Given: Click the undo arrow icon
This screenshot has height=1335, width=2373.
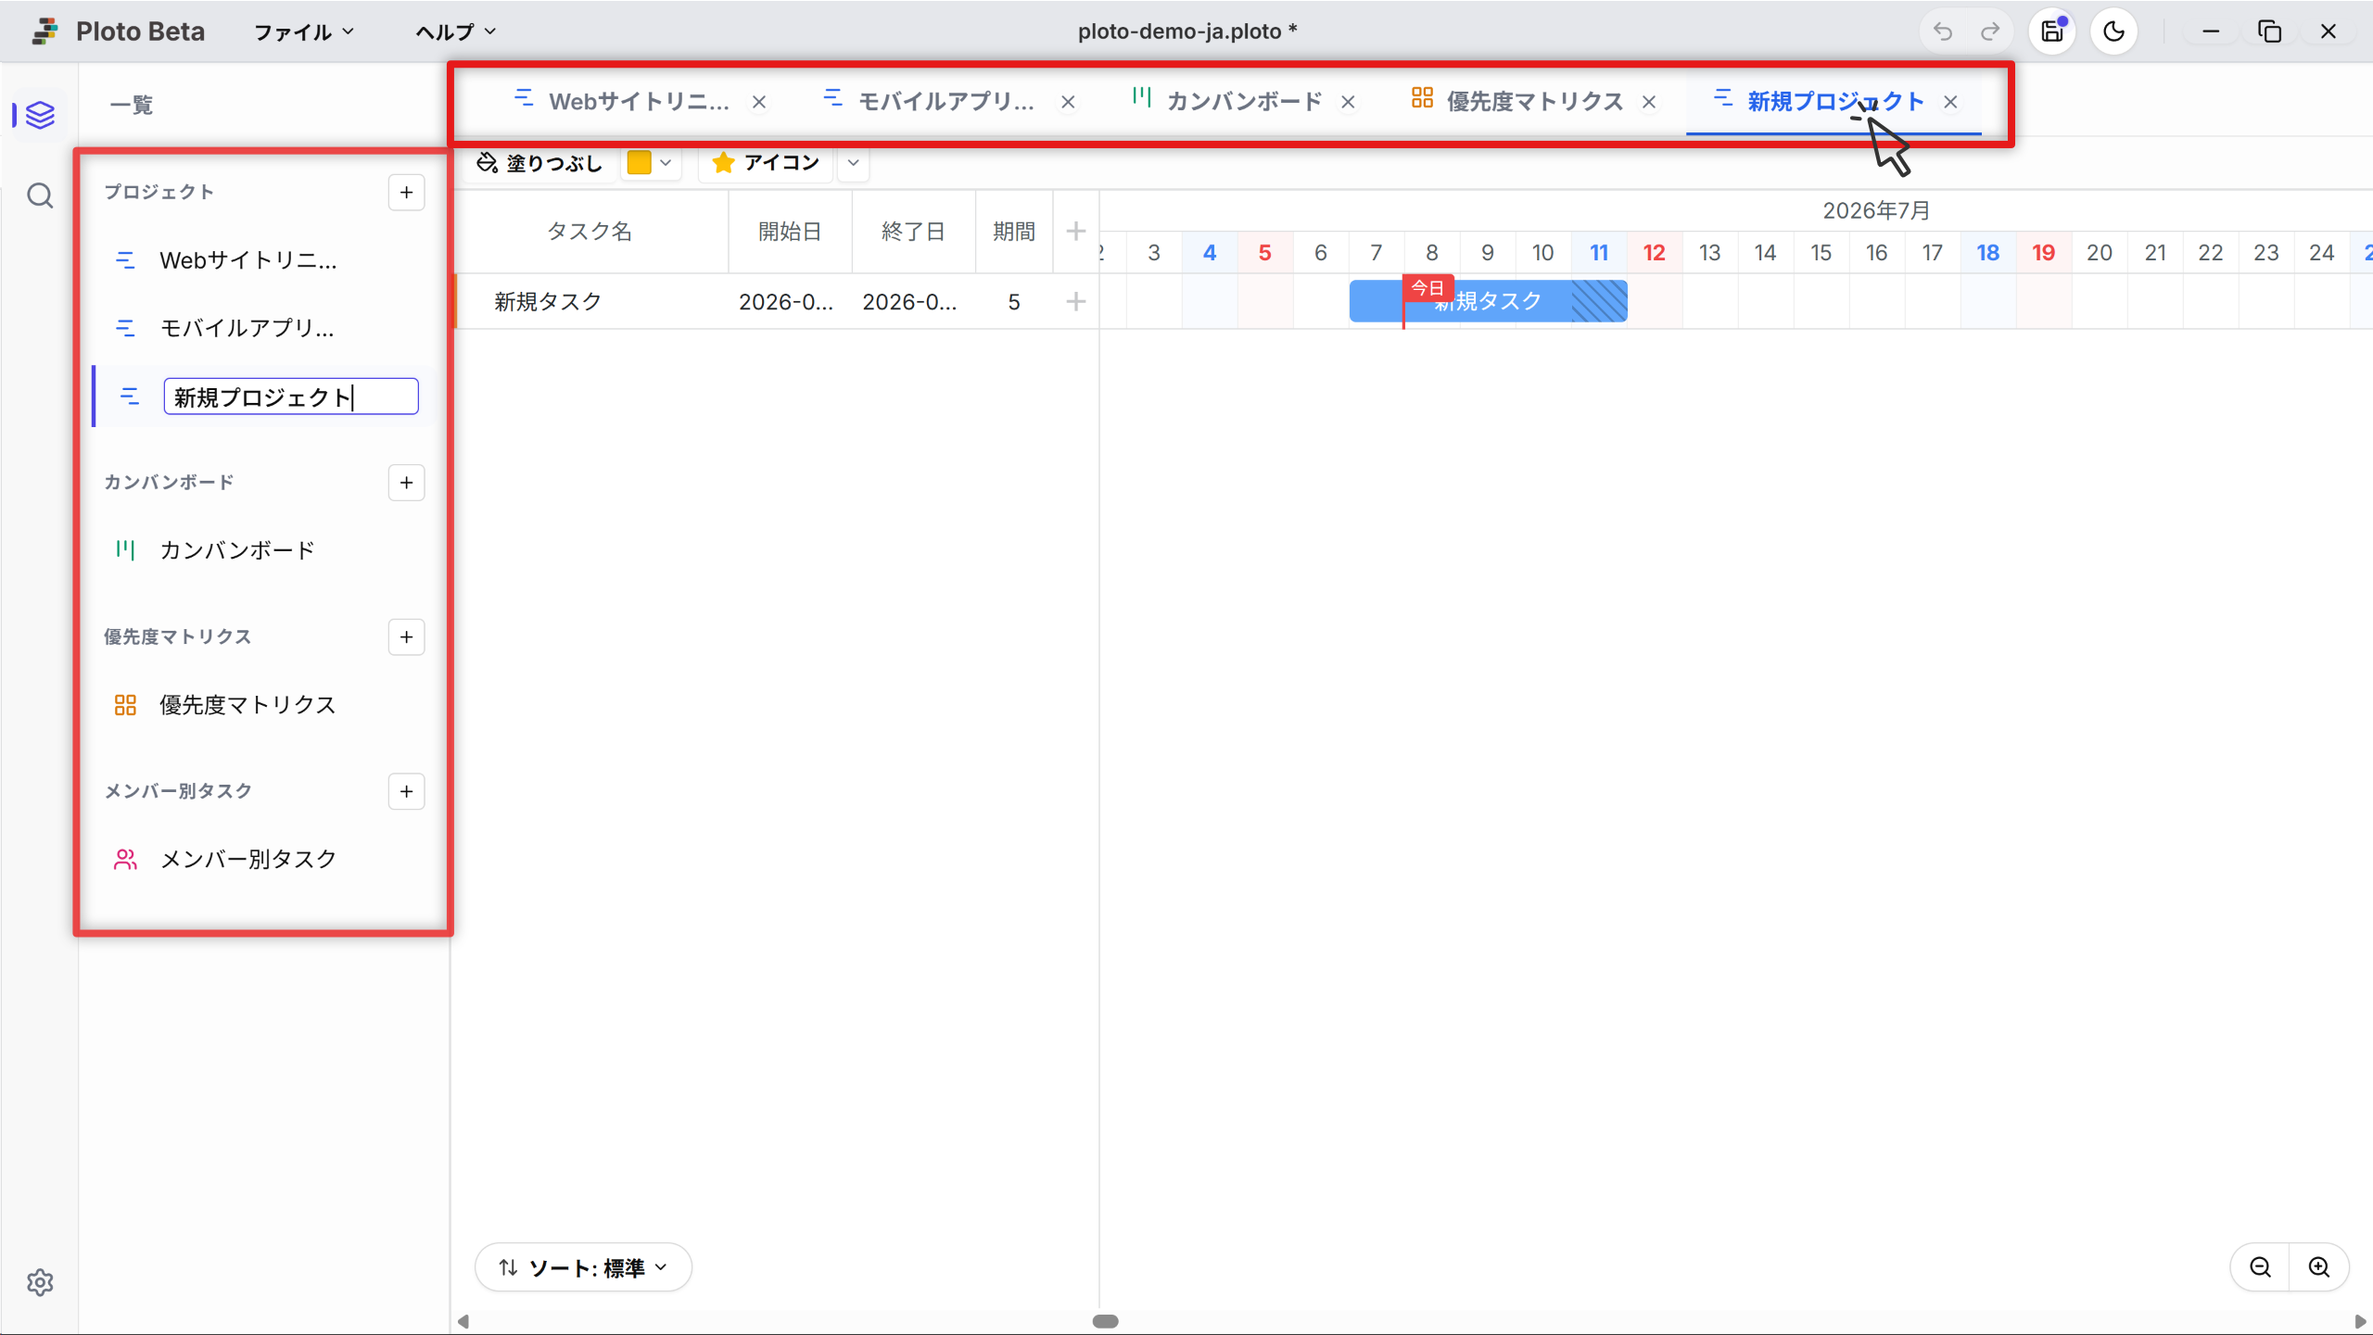Looking at the screenshot, I should 1943,31.
